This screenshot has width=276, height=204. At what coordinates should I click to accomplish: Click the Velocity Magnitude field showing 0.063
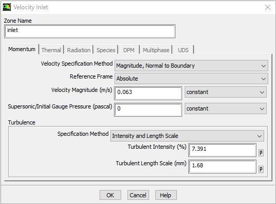pyautogui.click(x=148, y=93)
